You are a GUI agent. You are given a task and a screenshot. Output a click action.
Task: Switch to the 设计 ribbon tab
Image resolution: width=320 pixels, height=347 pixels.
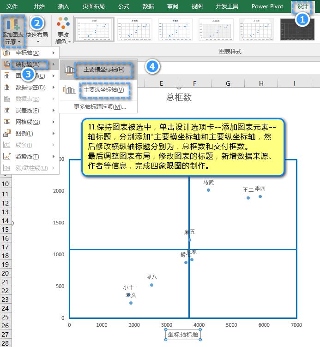coord(302,6)
